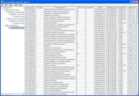Select row 'leukocyte migration'
The width and height of the screenshot is (139, 96).
pyautogui.click(x=81, y=23)
